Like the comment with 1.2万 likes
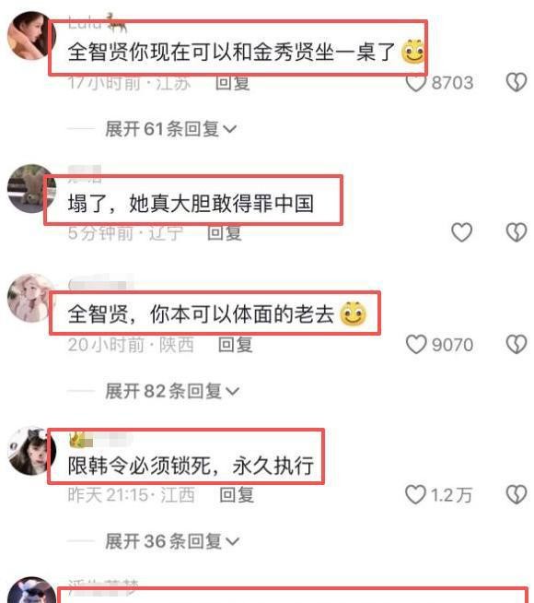The height and width of the screenshot is (603, 534). [x=415, y=494]
